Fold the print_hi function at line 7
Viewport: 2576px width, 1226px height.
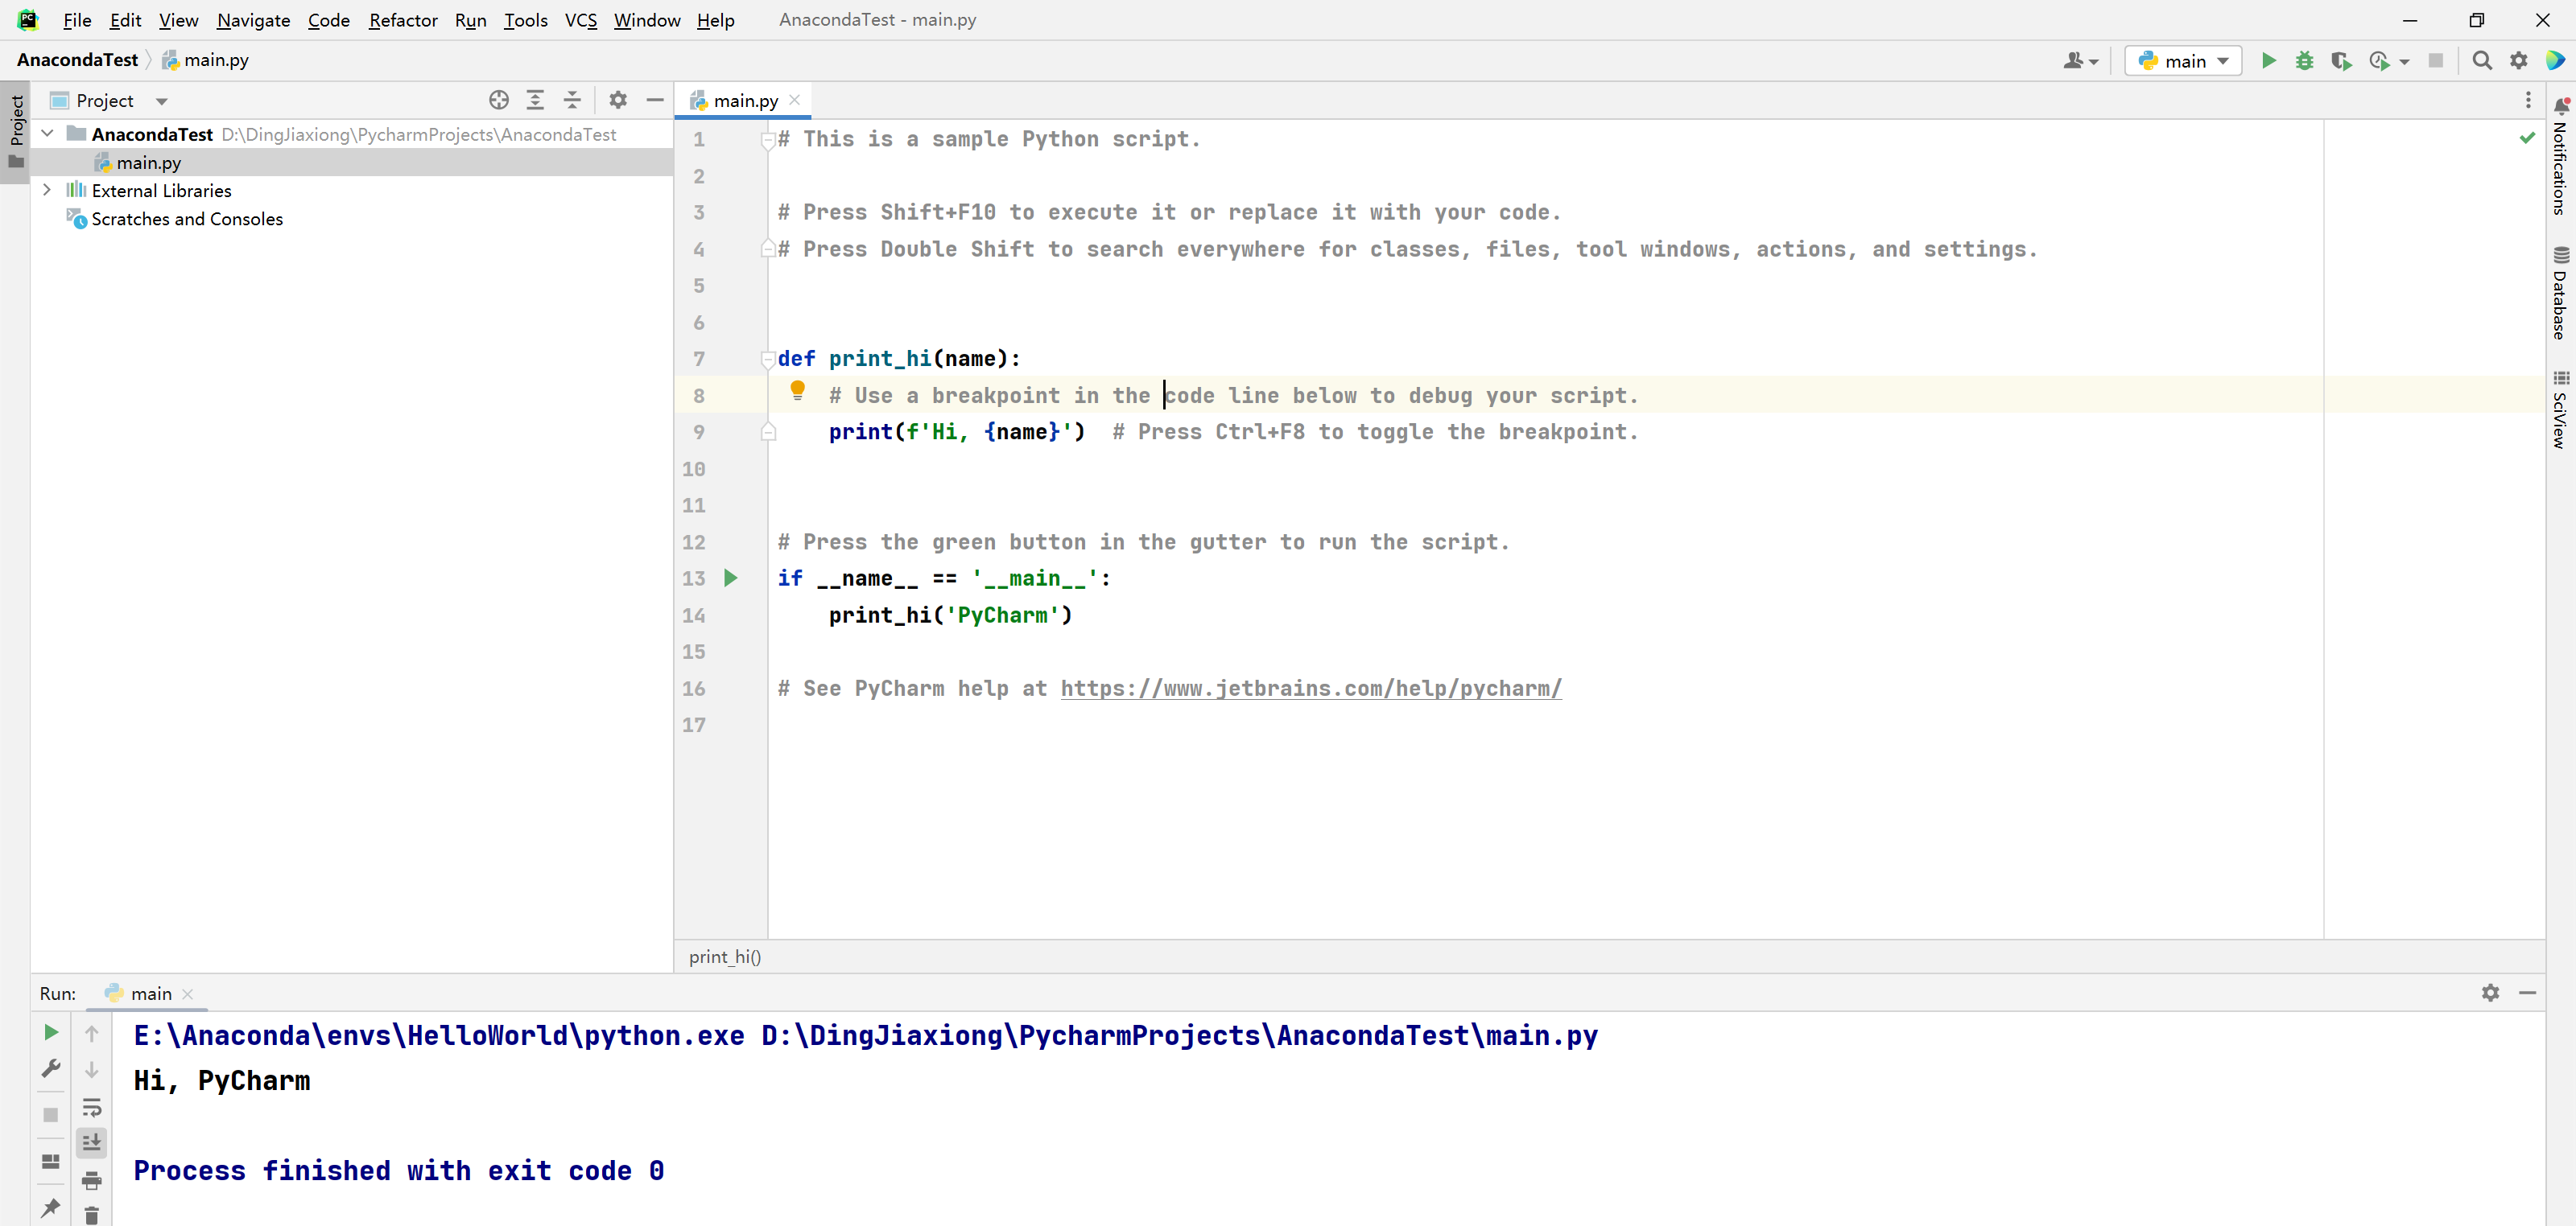pos(768,359)
